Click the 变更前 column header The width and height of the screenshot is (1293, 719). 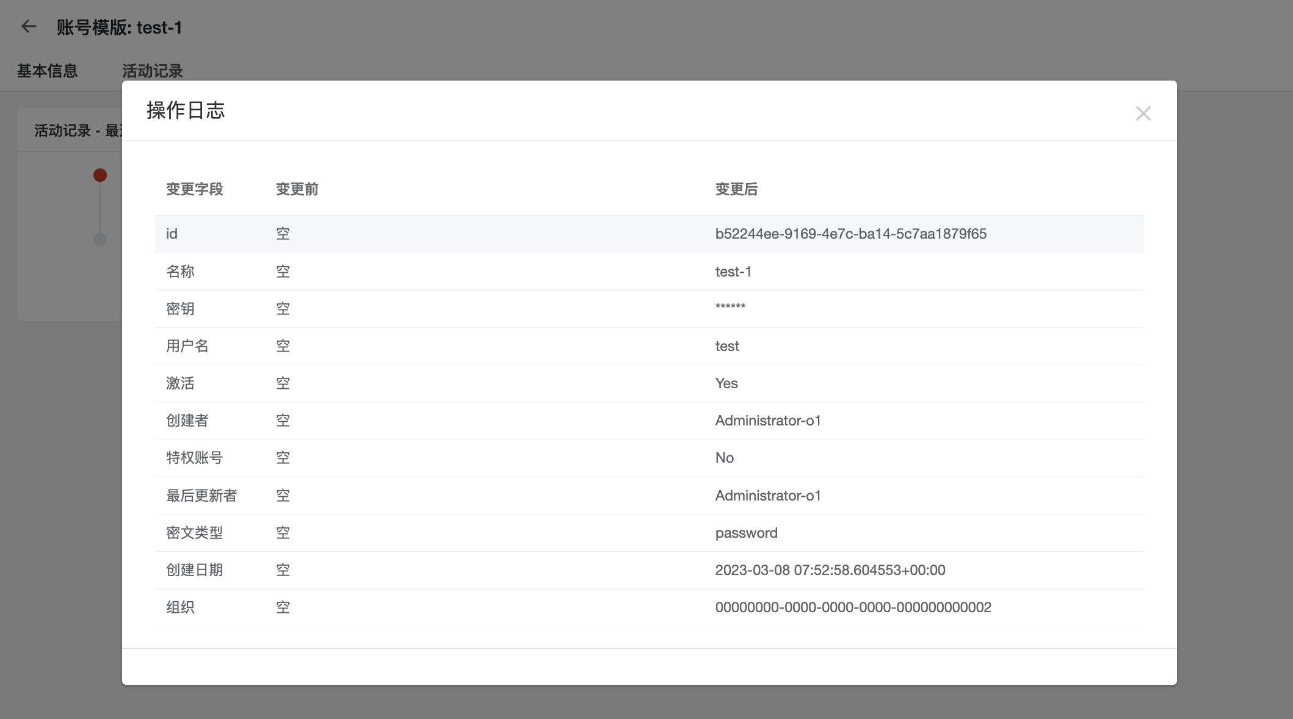(296, 190)
